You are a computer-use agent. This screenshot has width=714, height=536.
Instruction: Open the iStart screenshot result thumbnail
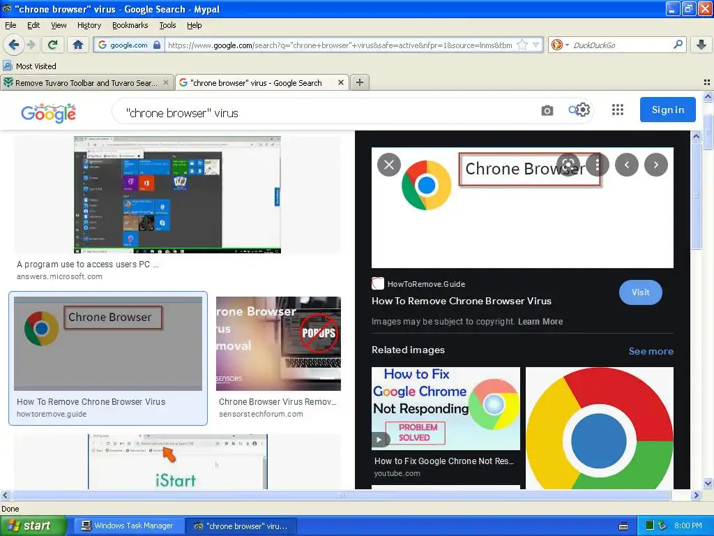tap(178, 461)
